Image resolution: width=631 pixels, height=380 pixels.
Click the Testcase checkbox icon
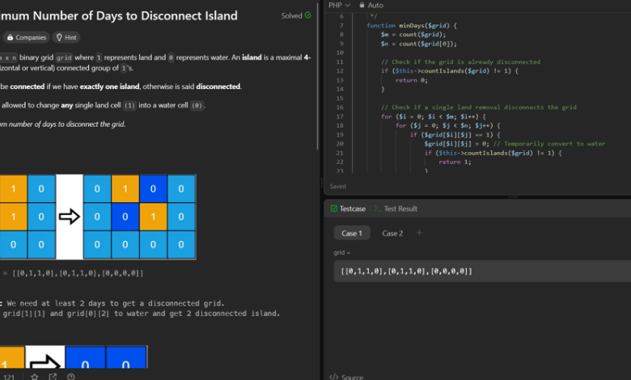tap(333, 209)
